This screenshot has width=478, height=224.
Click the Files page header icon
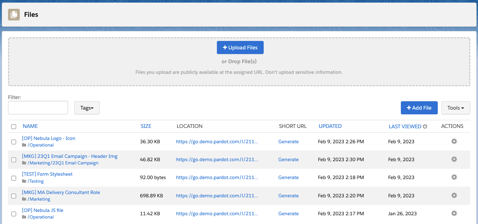click(14, 15)
